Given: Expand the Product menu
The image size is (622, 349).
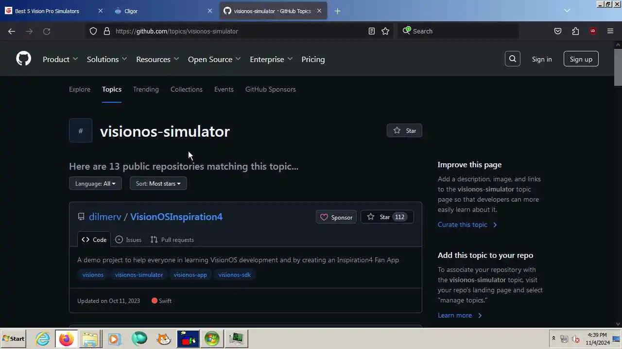Looking at the screenshot, I should pyautogui.click(x=60, y=59).
